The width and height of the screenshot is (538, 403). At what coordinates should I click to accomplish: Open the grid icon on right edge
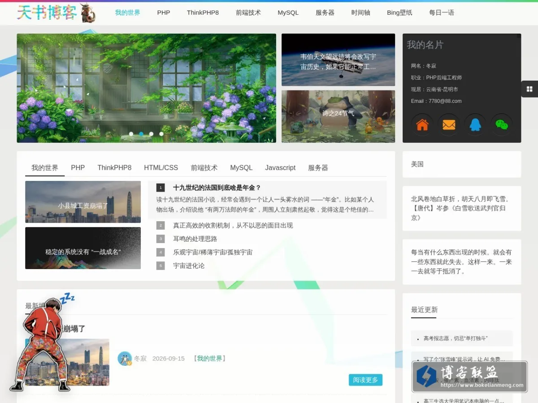pos(529,89)
